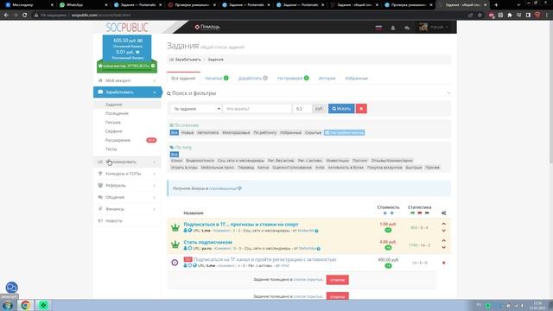Image resolution: width=553 pixels, height=311 pixels.
Task: Select Серфинг in the sidebar
Action: pos(113,131)
